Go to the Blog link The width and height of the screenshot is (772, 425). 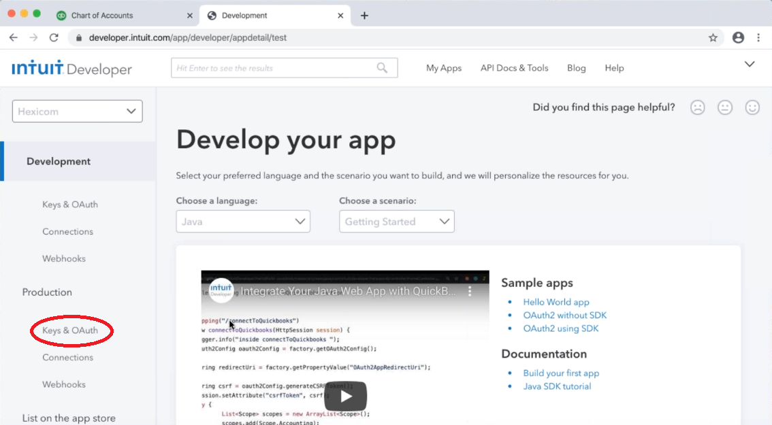576,68
